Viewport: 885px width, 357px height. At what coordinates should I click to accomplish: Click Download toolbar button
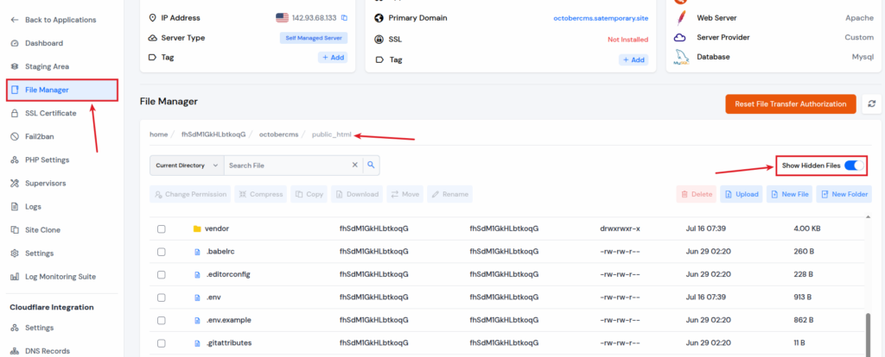coord(357,194)
